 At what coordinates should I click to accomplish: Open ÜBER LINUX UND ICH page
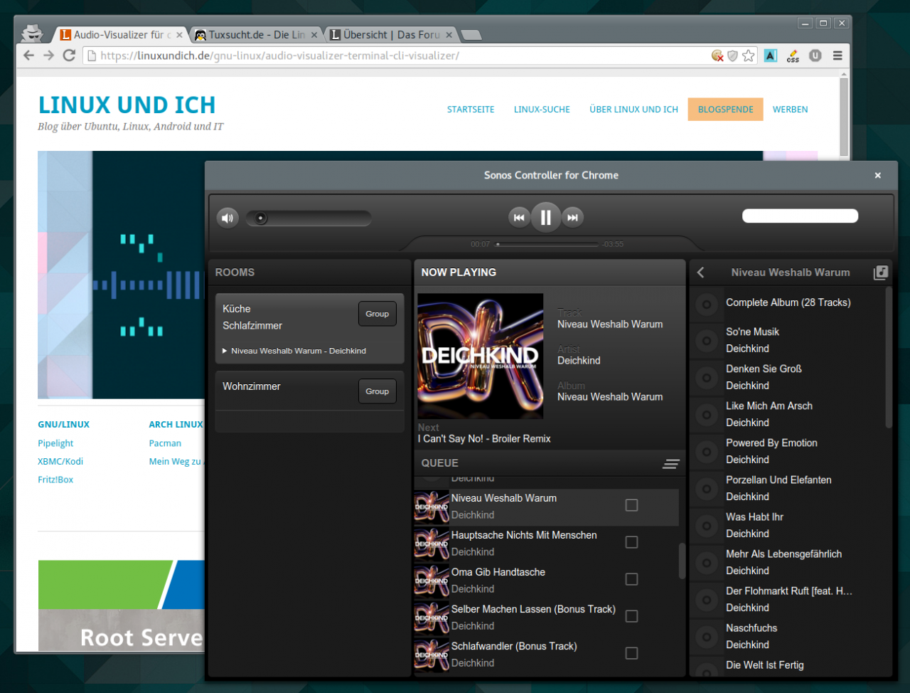pyautogui.click(x=633, y=110)
